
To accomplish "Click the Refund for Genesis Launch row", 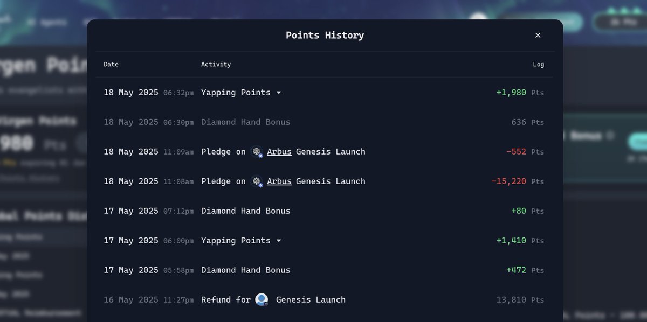I will (324, 300).
